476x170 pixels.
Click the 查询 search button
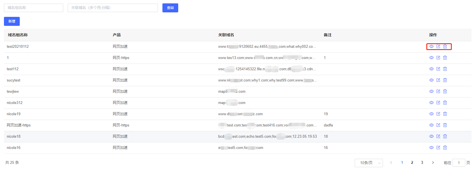170,8
